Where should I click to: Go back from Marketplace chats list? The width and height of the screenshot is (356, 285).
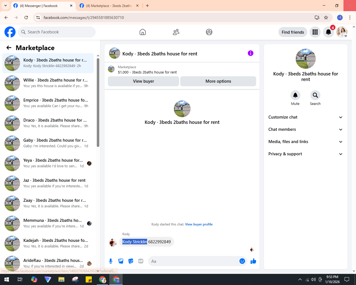pos(9,48)
